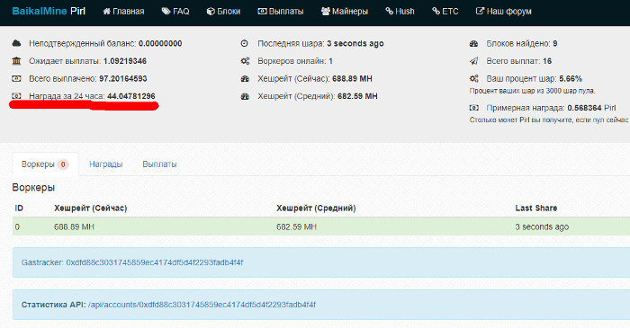The width and height of the screenshot is (630, 328).
Task: Click the clock icon beside Последняя шара
Action: click(244, 43)
